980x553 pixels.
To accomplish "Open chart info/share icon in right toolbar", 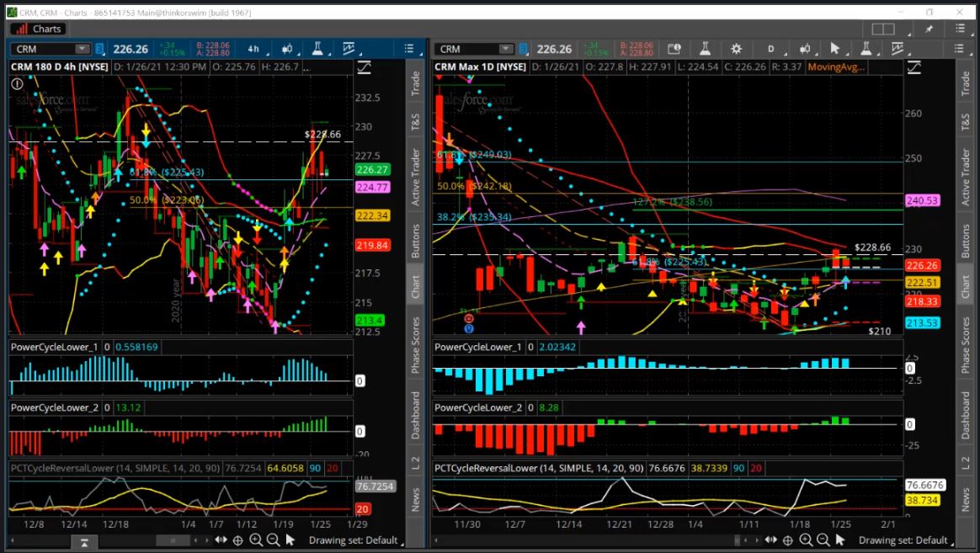I will coord(674,49).
